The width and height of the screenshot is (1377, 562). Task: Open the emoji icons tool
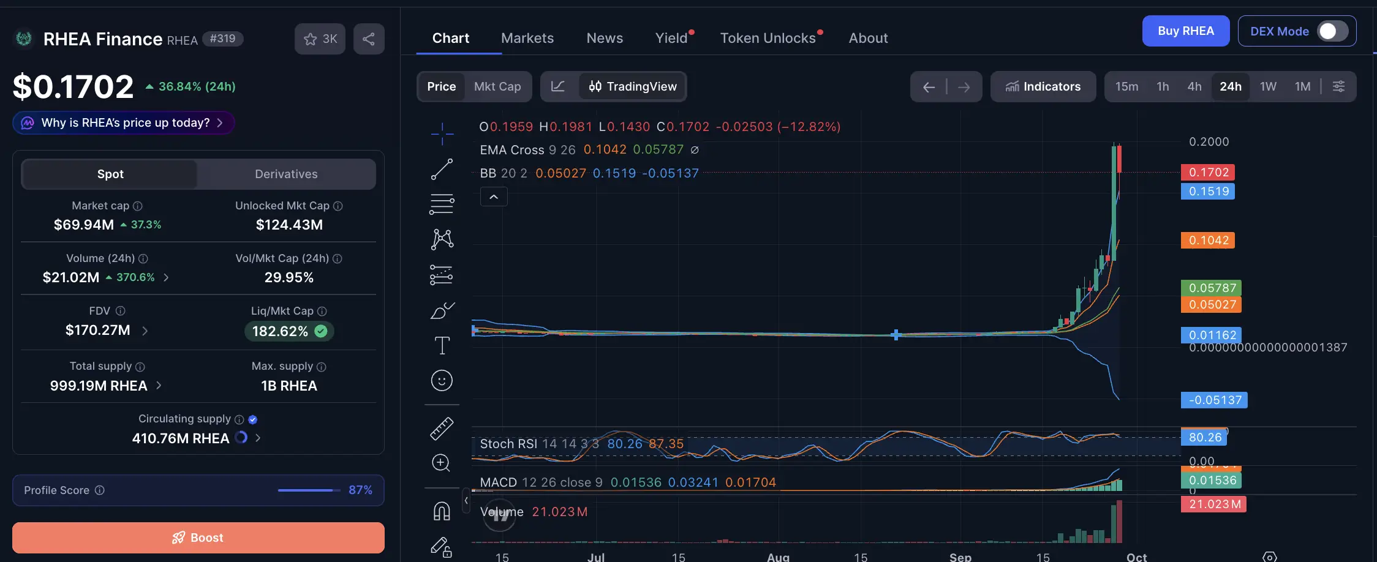[x=442, y=381]
